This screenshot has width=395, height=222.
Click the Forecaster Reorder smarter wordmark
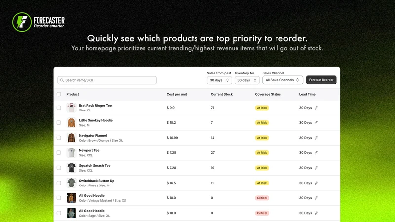[49, 22]
